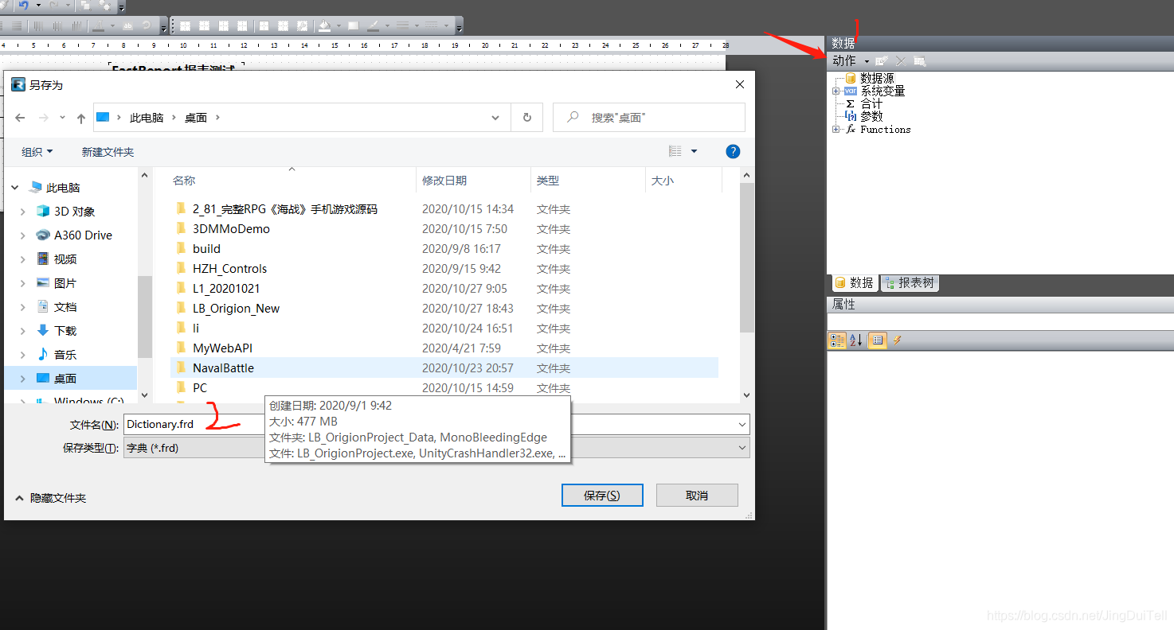Image resolution: width=1174 pixels, height=630 pixels.
Task: Click the change view icon in the dialog
Action: (x=675, y=151)
